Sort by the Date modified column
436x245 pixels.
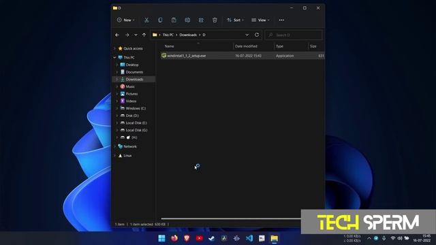246,46
